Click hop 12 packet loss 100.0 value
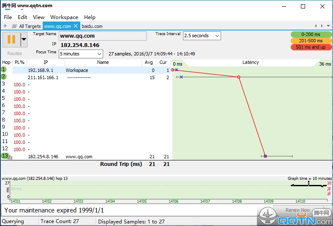 click(x=19, y=149)
